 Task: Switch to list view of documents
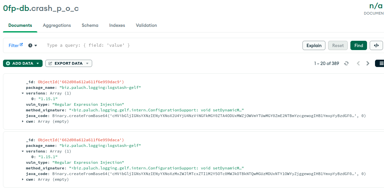coord(380,63)
